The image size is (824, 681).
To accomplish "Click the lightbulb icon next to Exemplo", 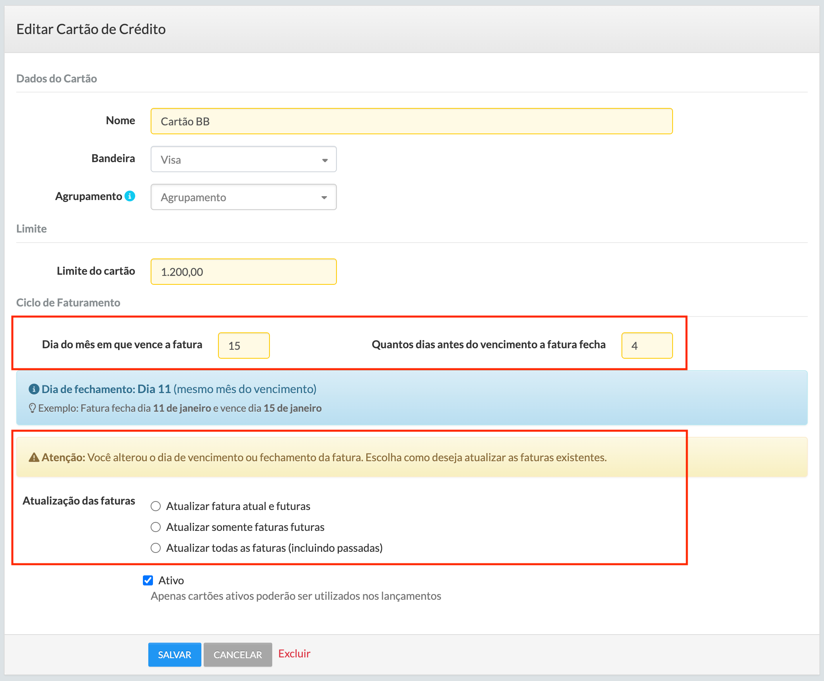I will [x=33, y=408].
